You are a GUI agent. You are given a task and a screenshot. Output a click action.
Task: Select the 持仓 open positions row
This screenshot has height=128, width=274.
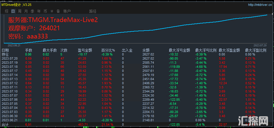tap(137, 54)
